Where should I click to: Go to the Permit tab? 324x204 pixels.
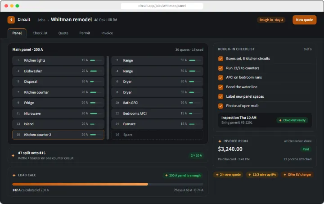point(85,33)
